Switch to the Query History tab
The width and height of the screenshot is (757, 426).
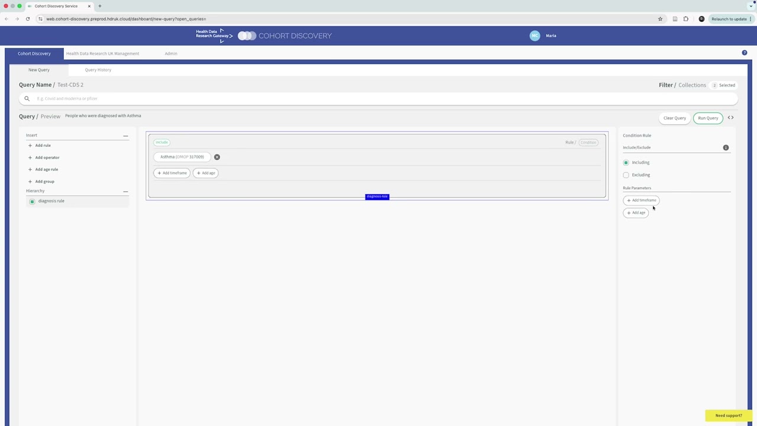[98, 70]
